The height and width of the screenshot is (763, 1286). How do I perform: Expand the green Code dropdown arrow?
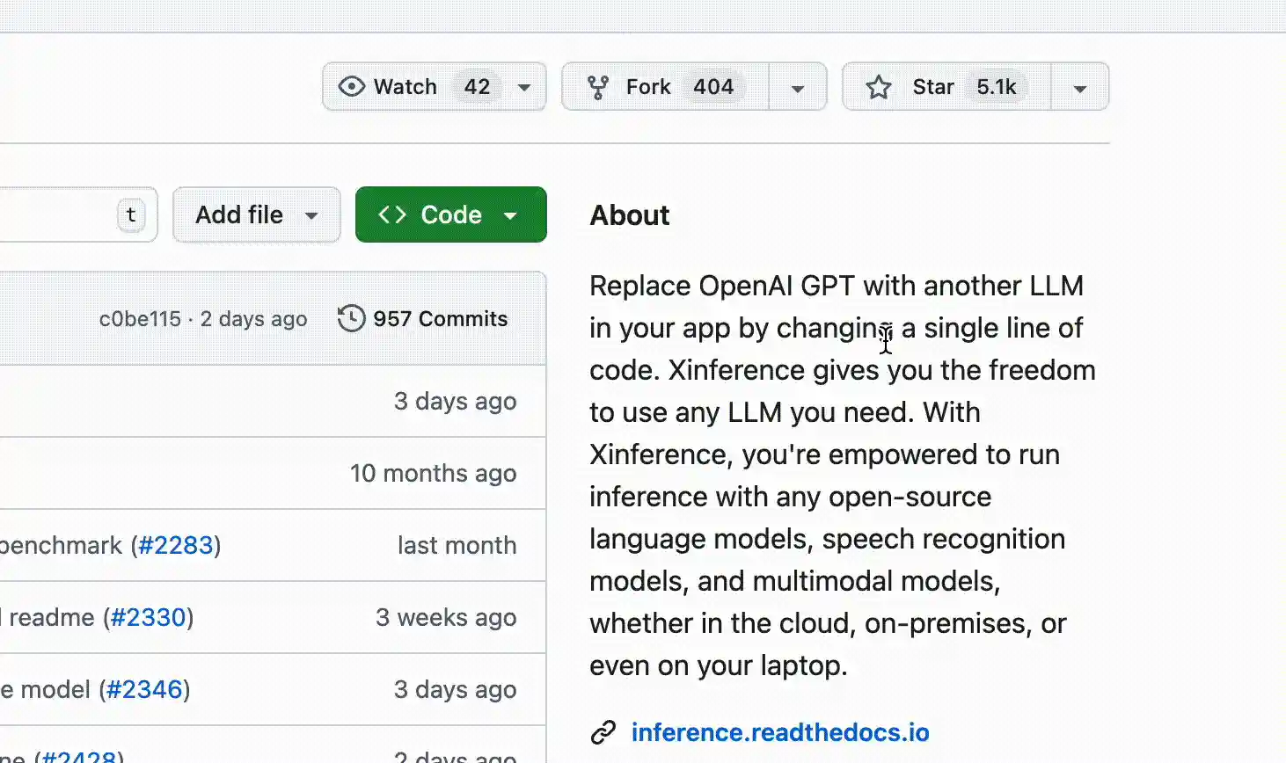tap(510, 215)
